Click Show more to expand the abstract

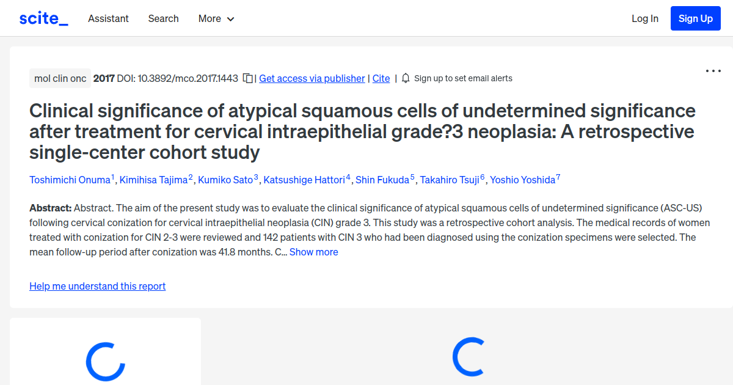[313, 252]
